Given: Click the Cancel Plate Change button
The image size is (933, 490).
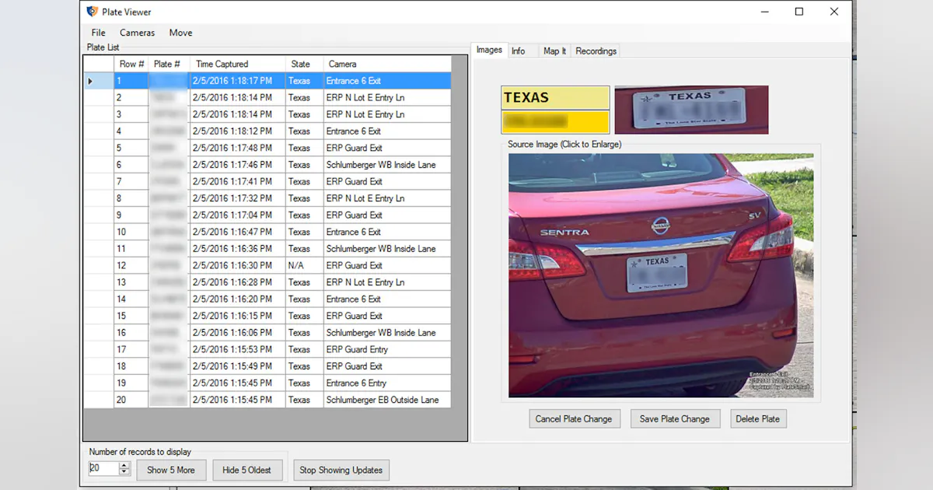Looking at the screenshot, I should pos(574,418).
